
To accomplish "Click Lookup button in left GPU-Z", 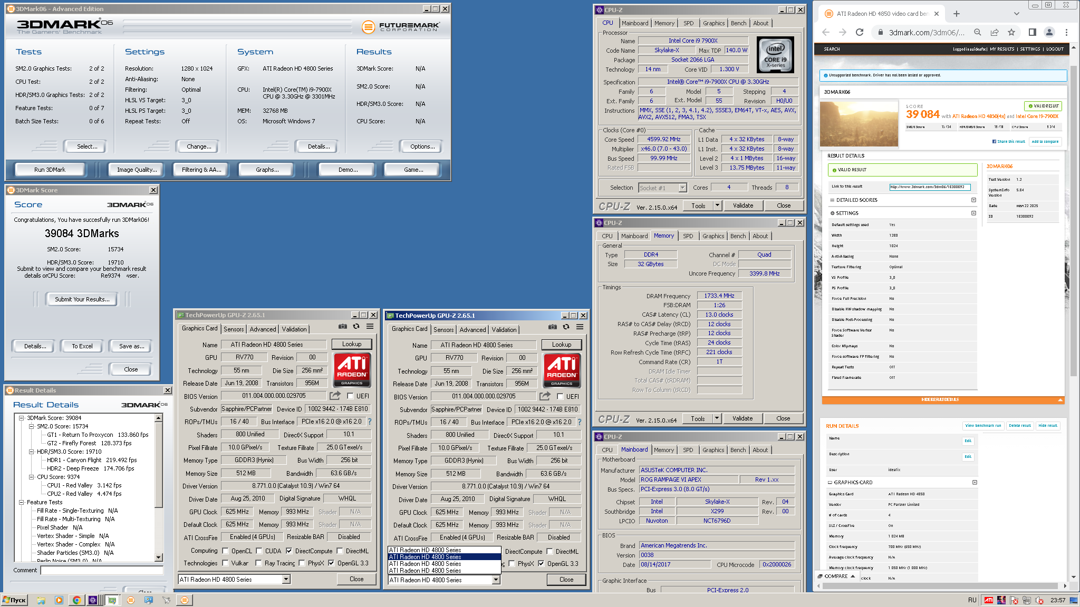I will 352,344.
